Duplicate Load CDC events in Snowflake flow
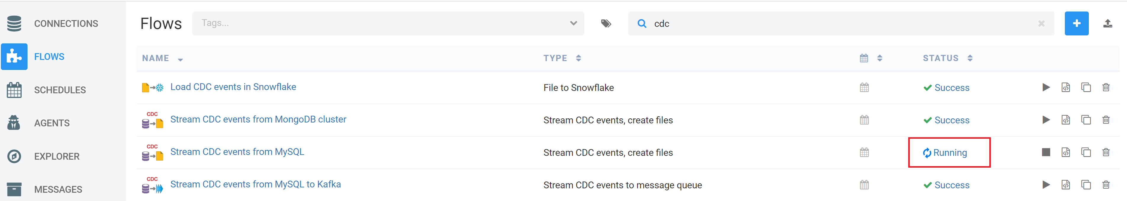1127x201 pixels. [x=1086, y=88]
